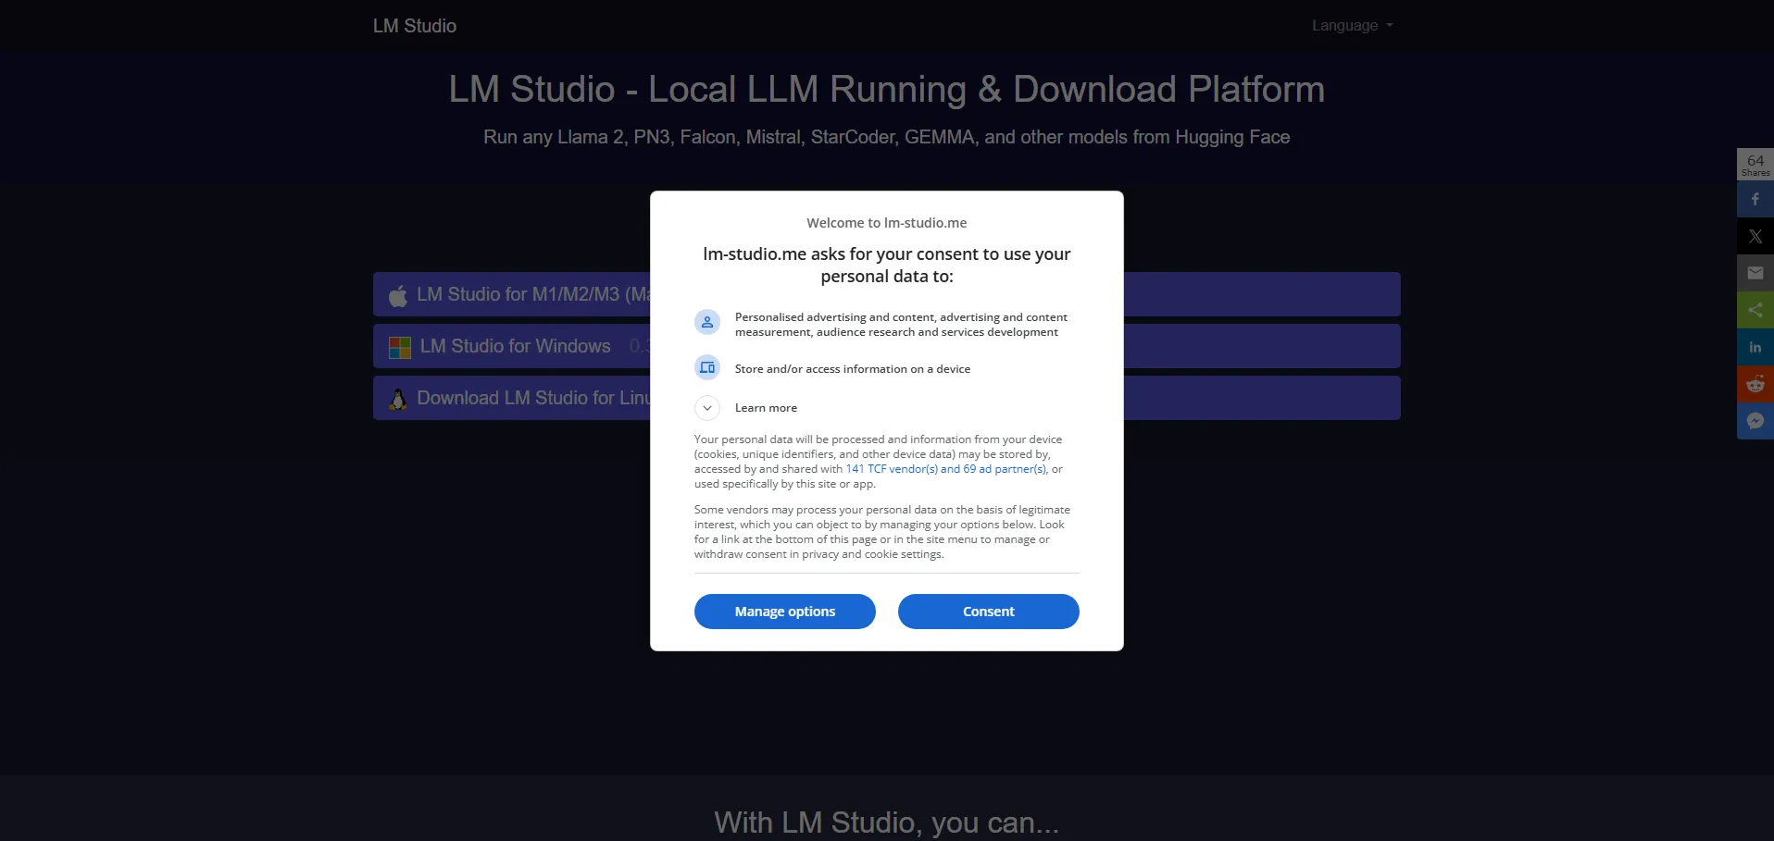Click the store information device icon
The image size is (1774, 841).
click(707, 368)
